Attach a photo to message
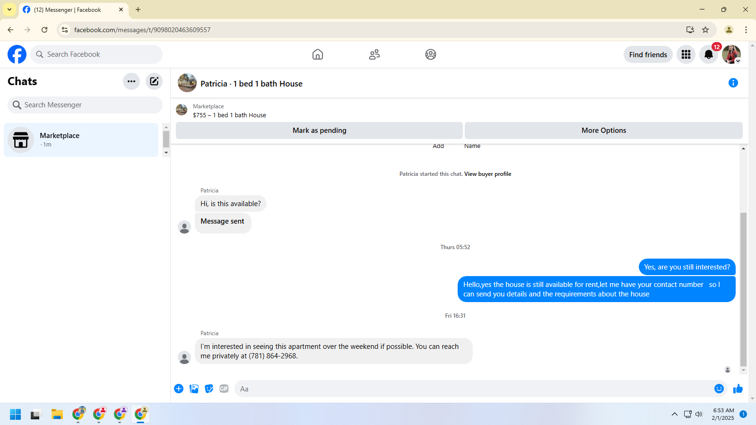 pyautogui.click(x=194, y=389)
